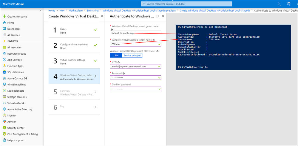Open step 5 Summary

[74, 92]
